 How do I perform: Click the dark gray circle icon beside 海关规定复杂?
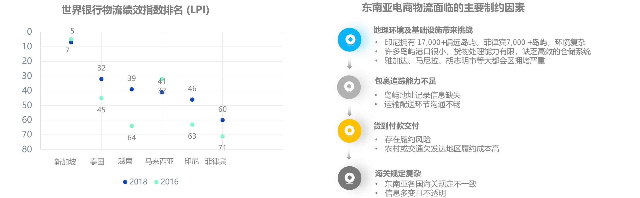point(349,178)
